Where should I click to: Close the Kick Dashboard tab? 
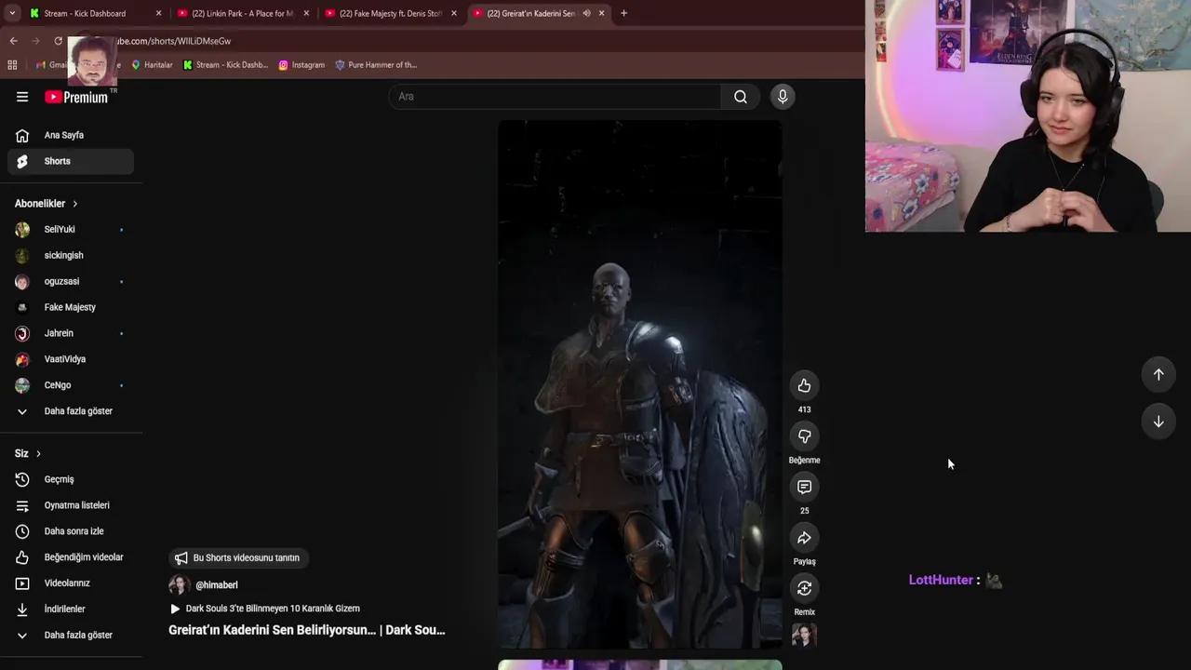pyautogui.click(x=158, y=13)
